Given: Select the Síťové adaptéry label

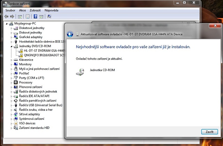Looking at the screenshot, I should point(30,114).
